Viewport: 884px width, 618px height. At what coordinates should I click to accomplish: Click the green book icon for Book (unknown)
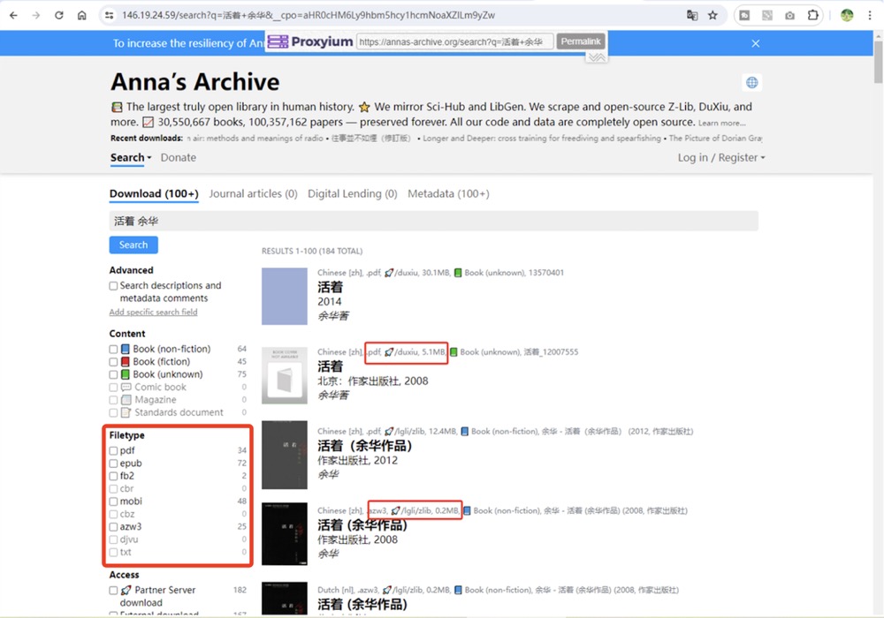pos(126,375)
